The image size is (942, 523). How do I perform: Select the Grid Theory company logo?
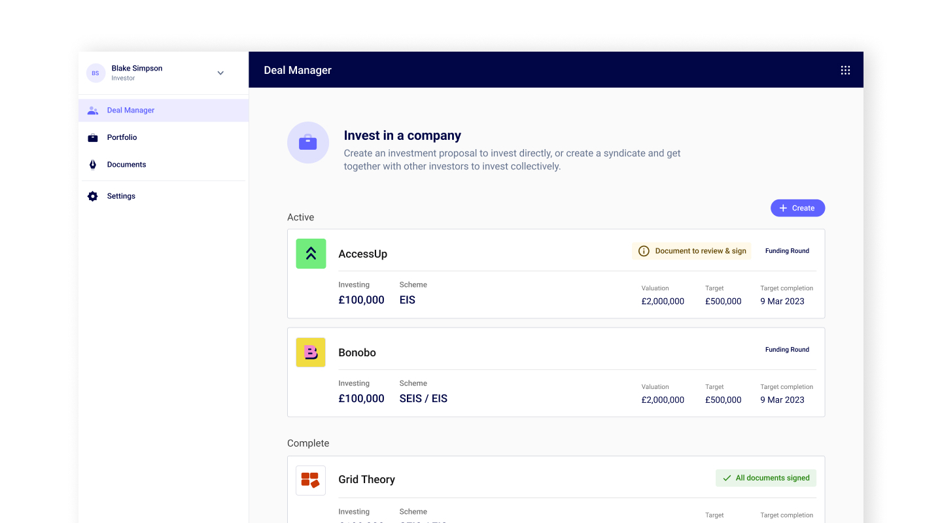[x=310, y=480]
